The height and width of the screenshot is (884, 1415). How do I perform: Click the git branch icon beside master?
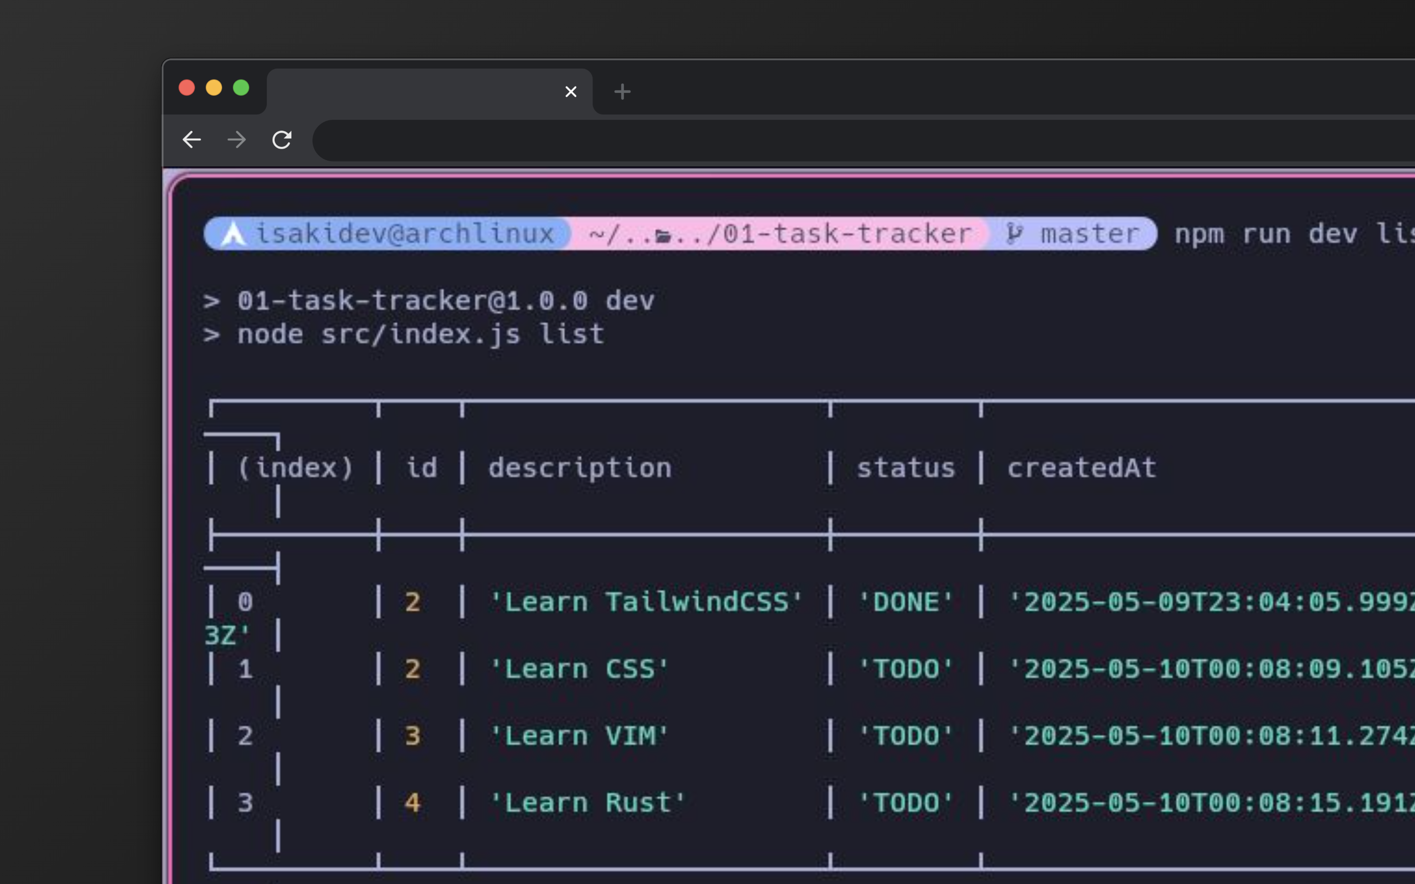coord(1014,234)
